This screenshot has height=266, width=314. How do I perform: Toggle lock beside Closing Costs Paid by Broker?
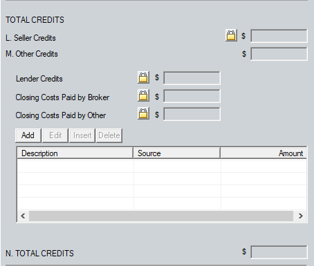point(143,95)
